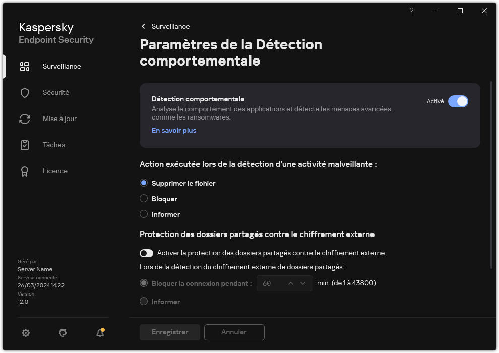The image size is (499, 353).
Task: Select the Surveillance section icon in sidebar
Action: [25, 66]
